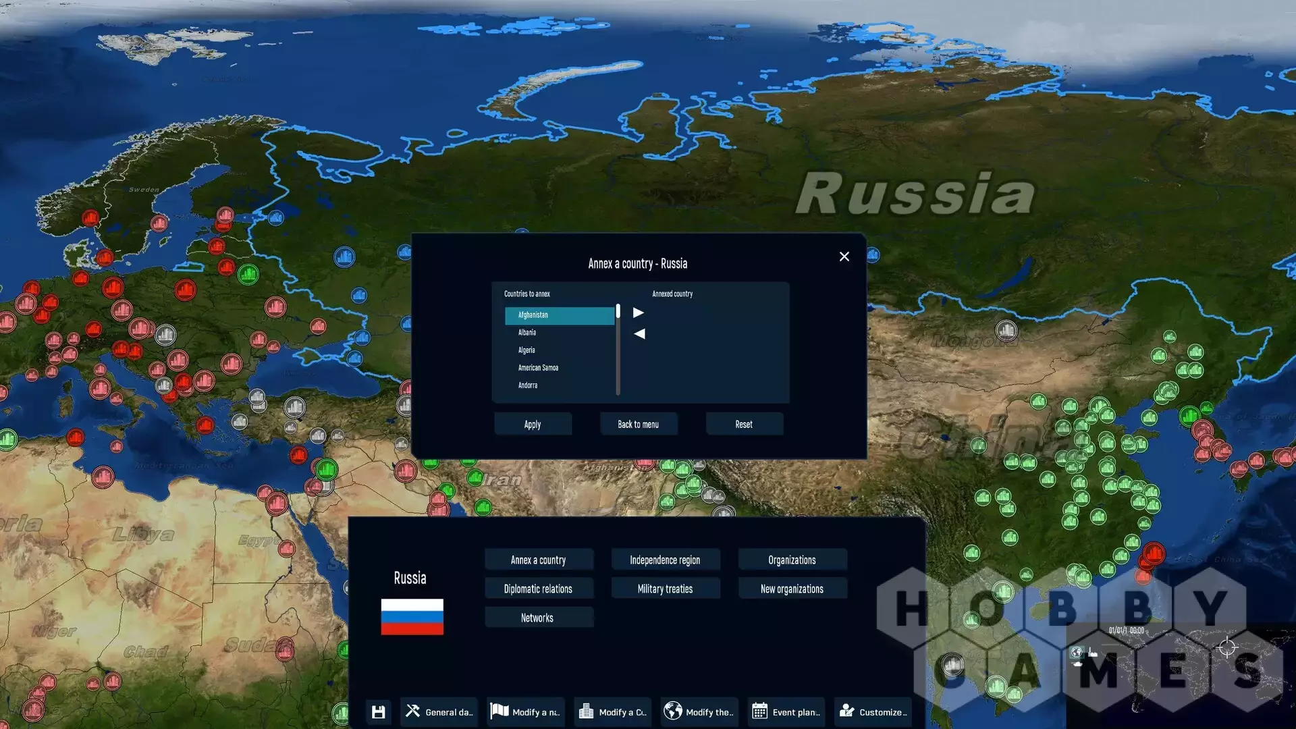Open Organizations option

[792, 560]
